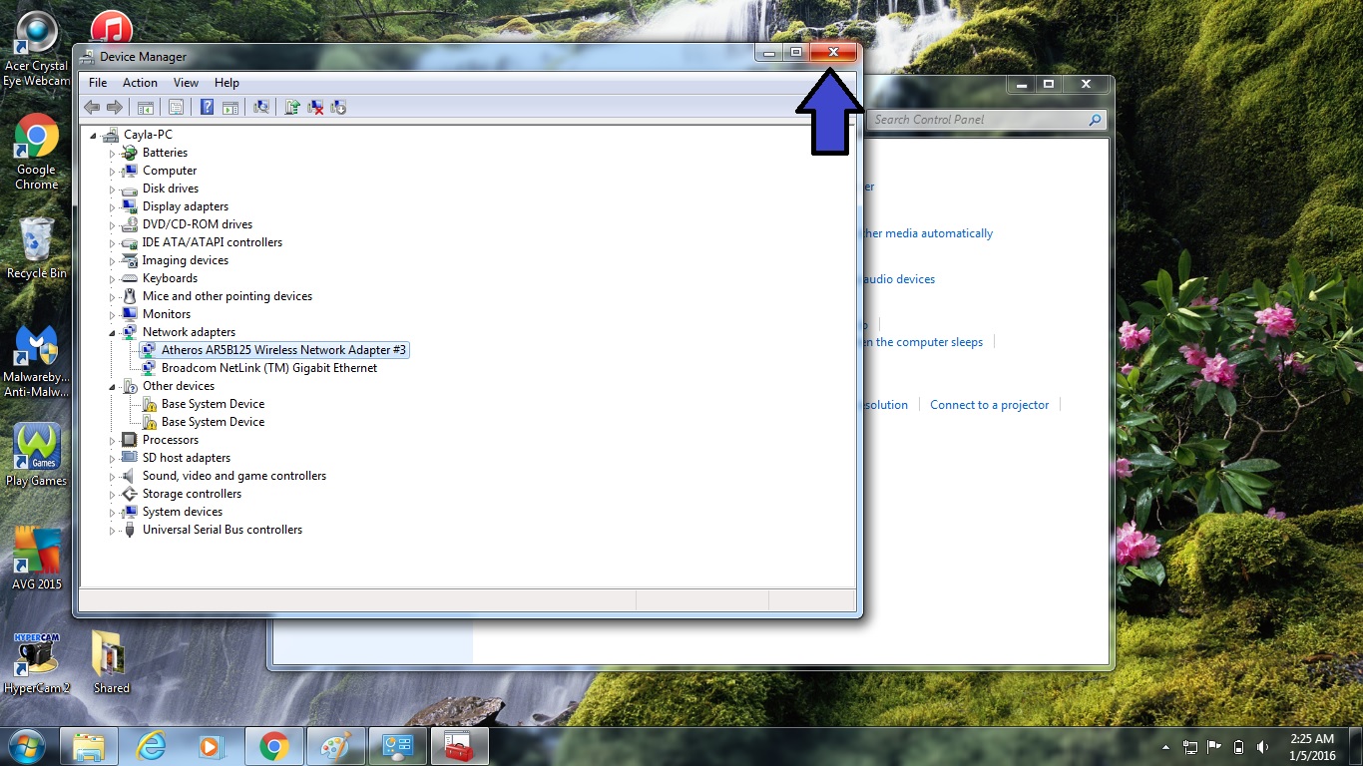Toggle the action pane with its toolbar icon
Viewport: 1363px width, 766px height.
(229, 108)
